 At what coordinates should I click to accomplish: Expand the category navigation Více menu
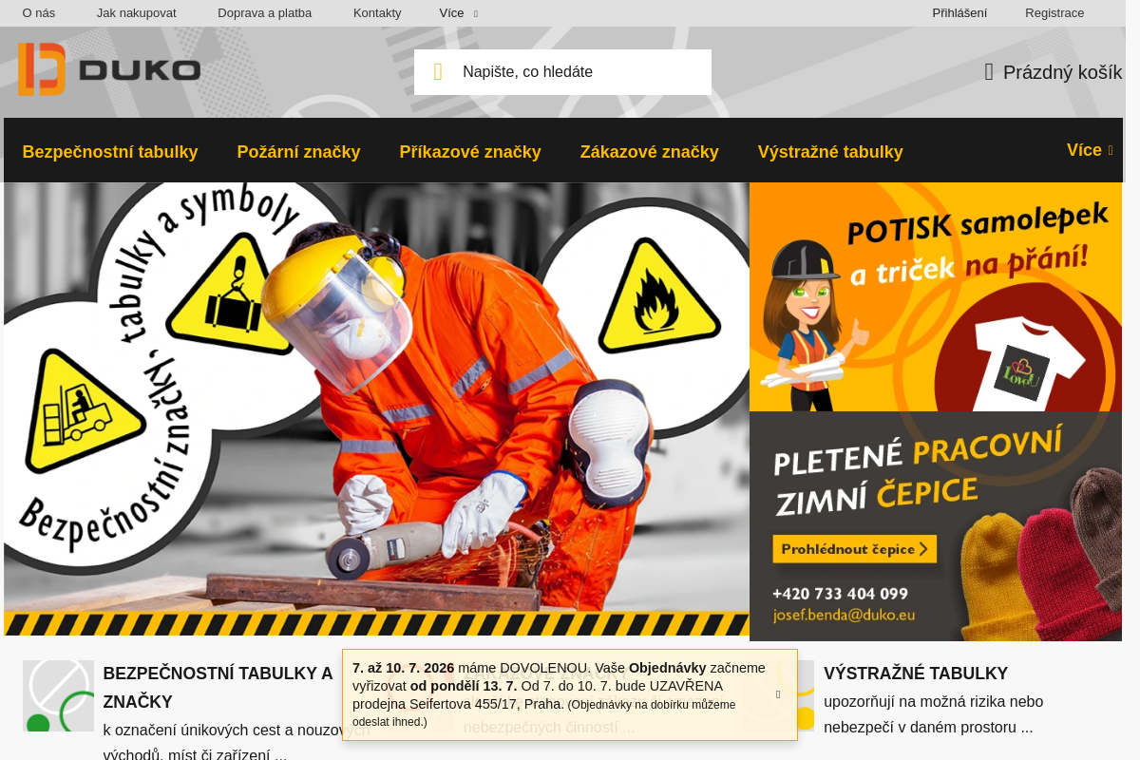1090,150
